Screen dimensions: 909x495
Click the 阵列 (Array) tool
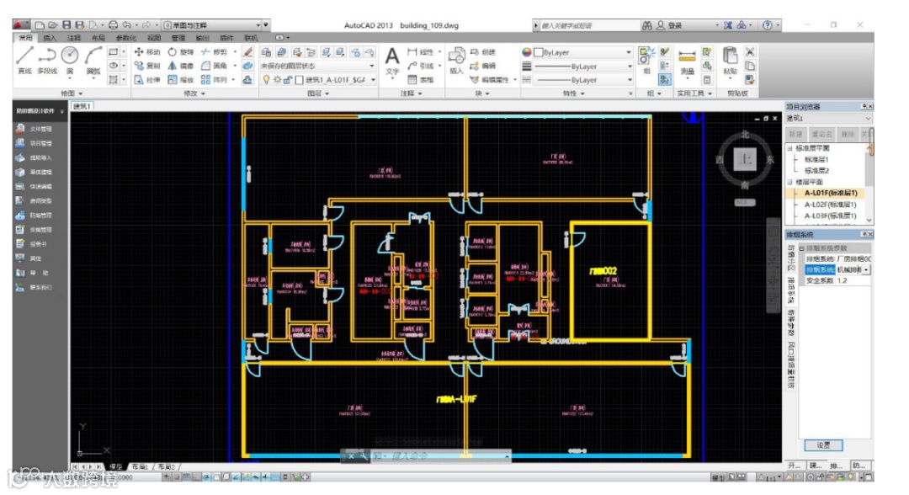[214, 80]
